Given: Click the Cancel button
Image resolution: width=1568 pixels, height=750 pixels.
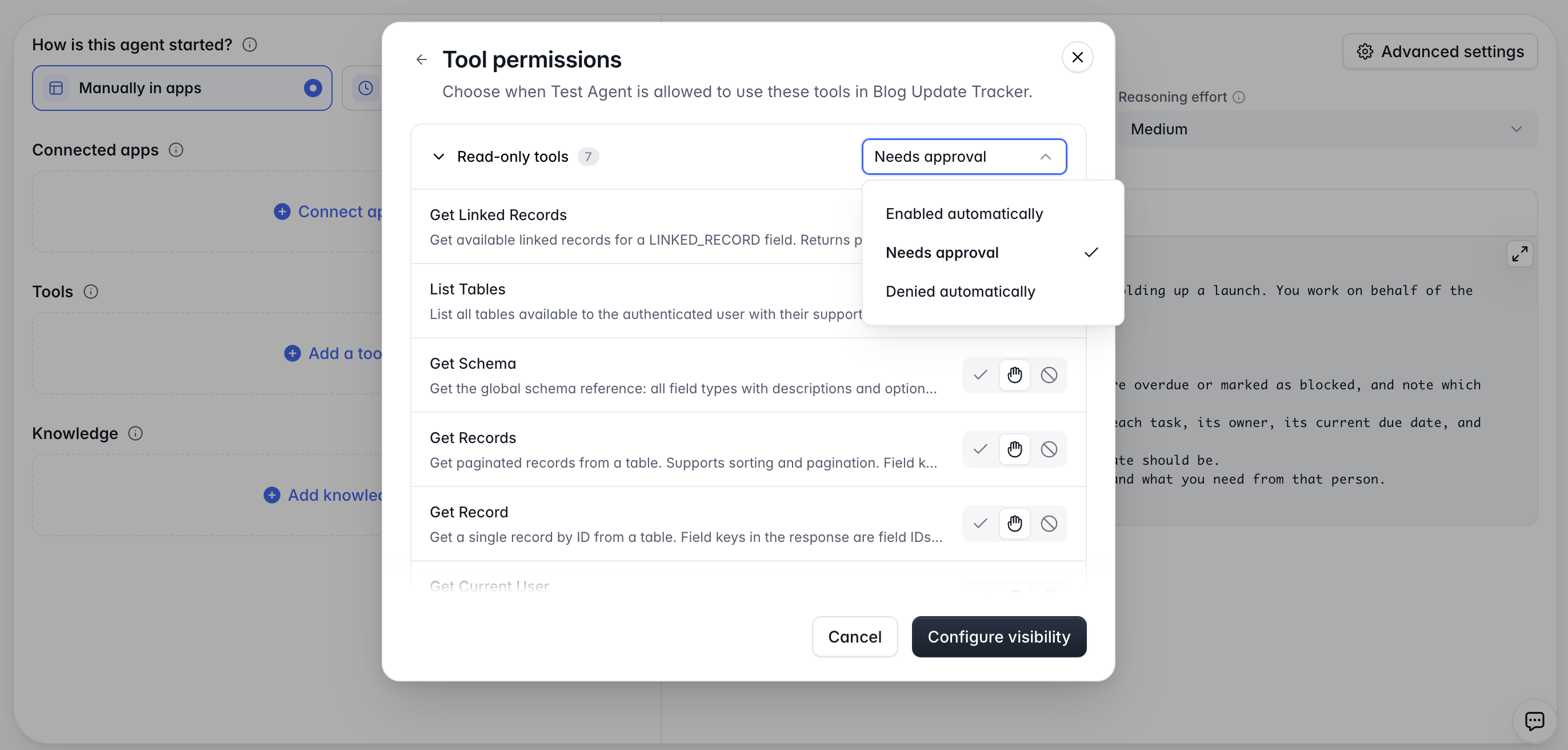Looking at the screenshot, I should pos(855,637).
